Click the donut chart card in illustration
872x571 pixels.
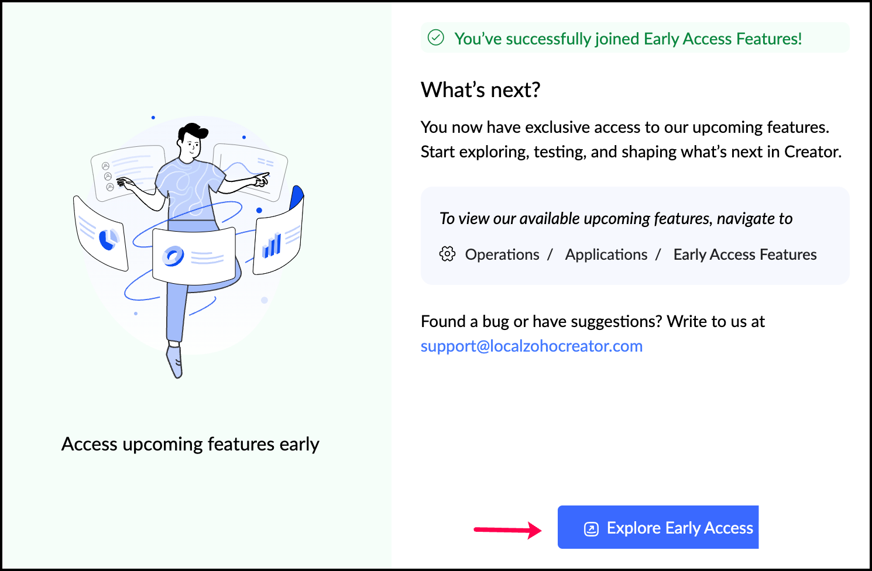[x=194, y=256]
